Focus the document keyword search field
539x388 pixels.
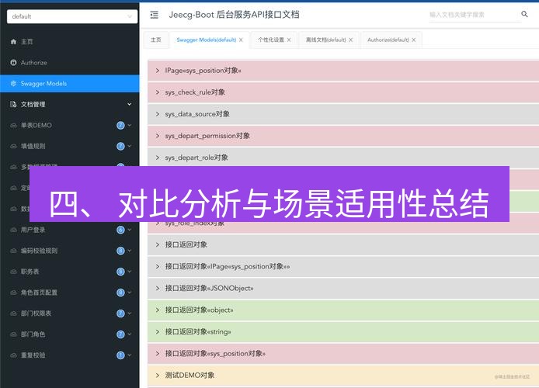click(475, 15)
